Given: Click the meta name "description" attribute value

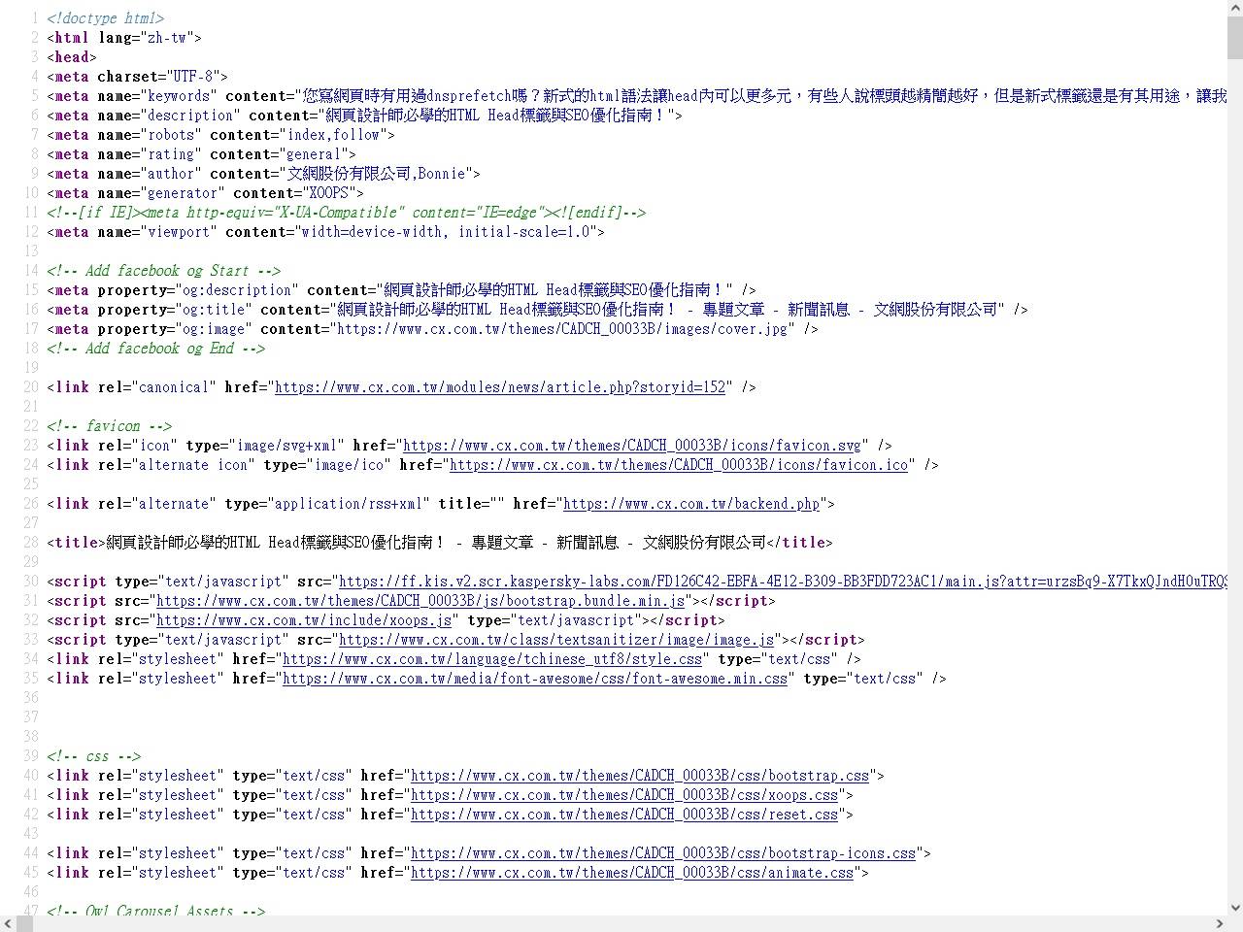Looking at the screenshot, I should (x=190, y=116).
